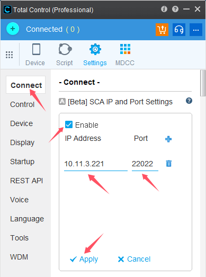Viewport: 206px width, 277px height.
Task: Open the three-dots more options menu
Action: pos(196,30)
